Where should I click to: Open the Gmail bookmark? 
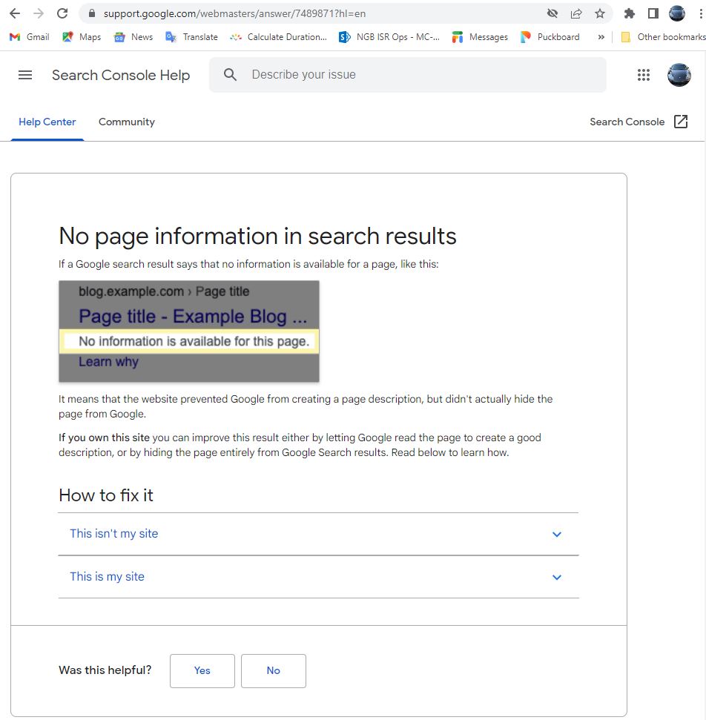[x=30, y=37]
